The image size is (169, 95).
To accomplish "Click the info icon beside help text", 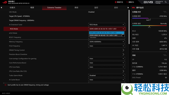I will [5, 85].
